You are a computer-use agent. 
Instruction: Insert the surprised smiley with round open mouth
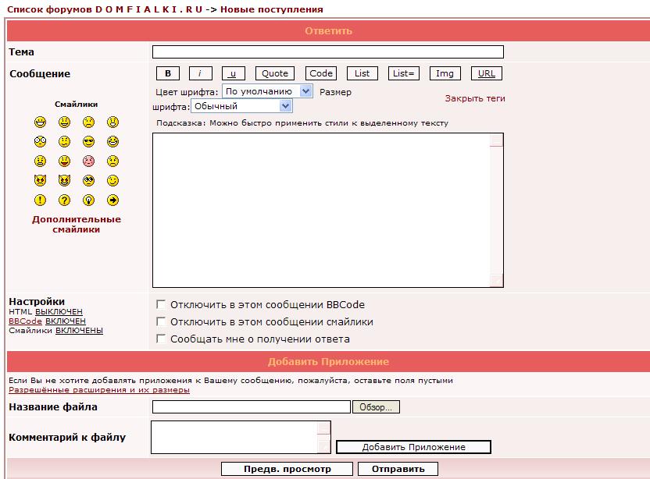click(x=112, y=122)
